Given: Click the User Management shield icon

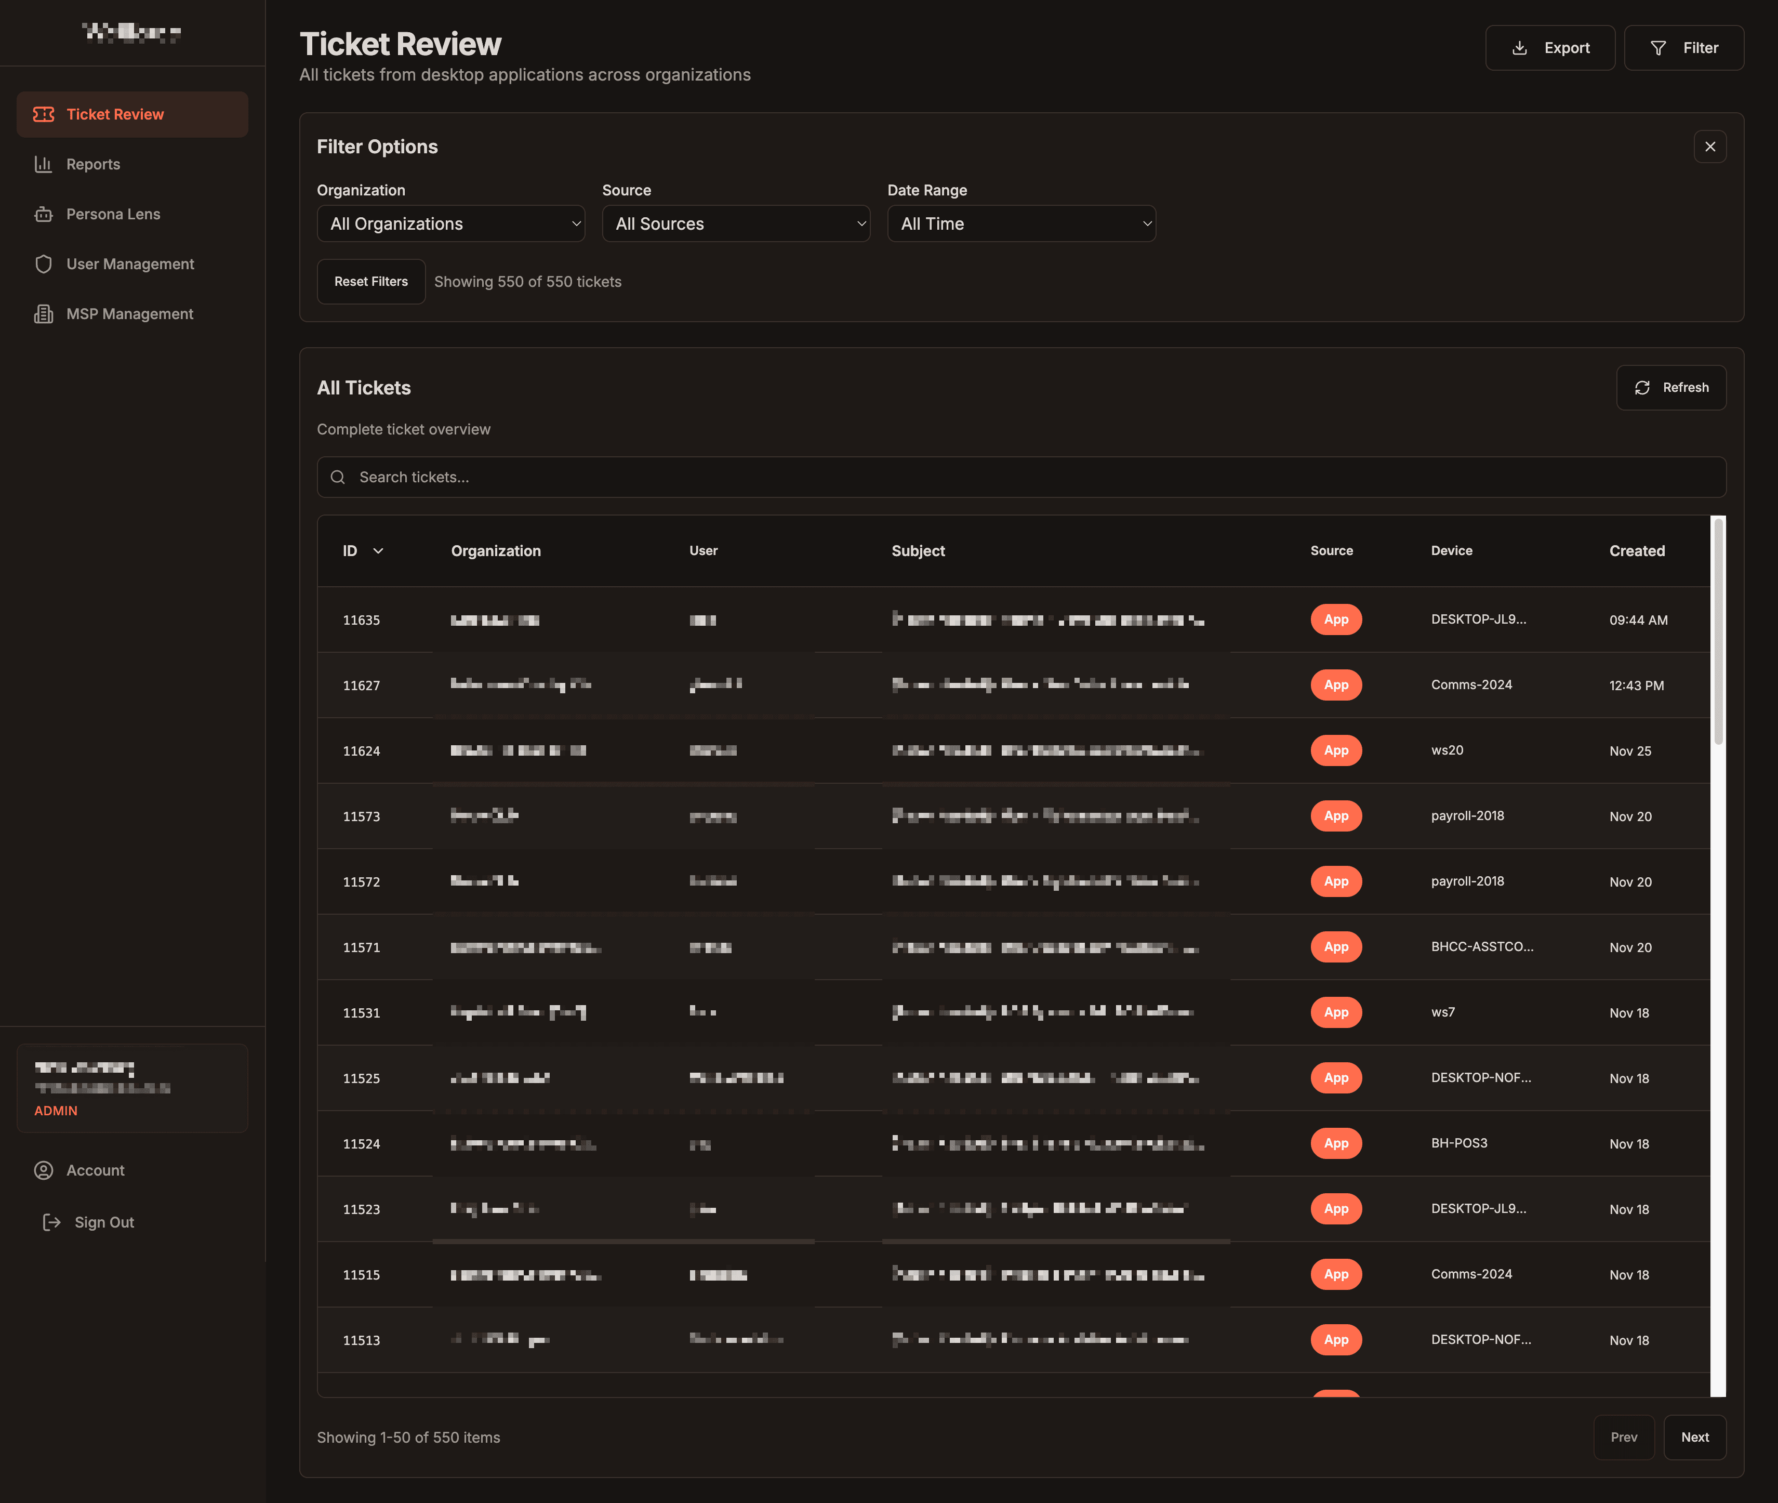Looking at the screenshot, I should pos(44,263).
